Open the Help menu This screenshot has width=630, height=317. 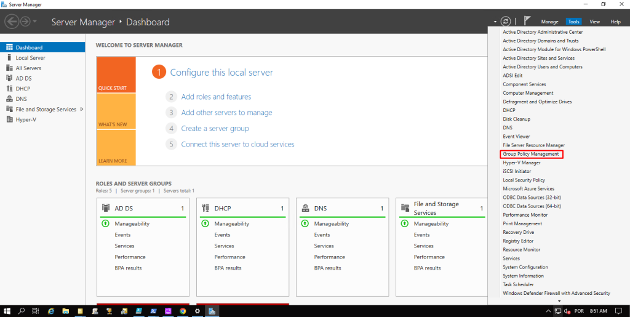click(615, 22)
